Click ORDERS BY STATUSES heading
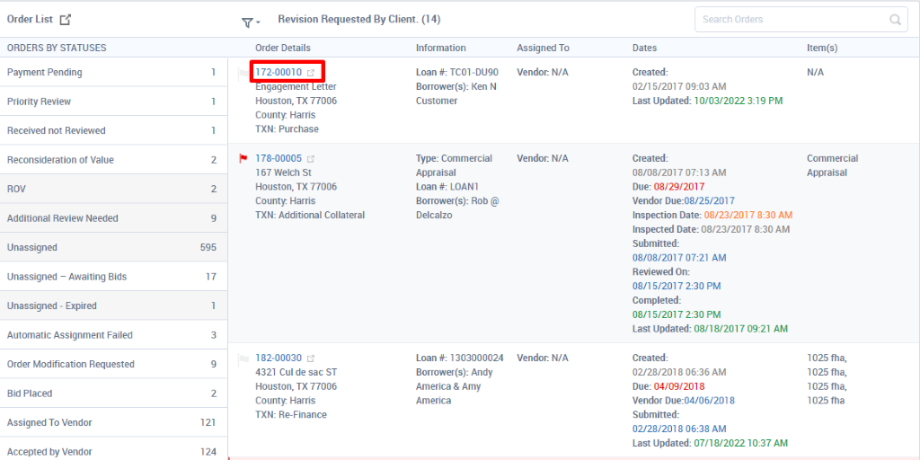The width and height of the screenshot is (920, 460). click(x=57, y=48)
